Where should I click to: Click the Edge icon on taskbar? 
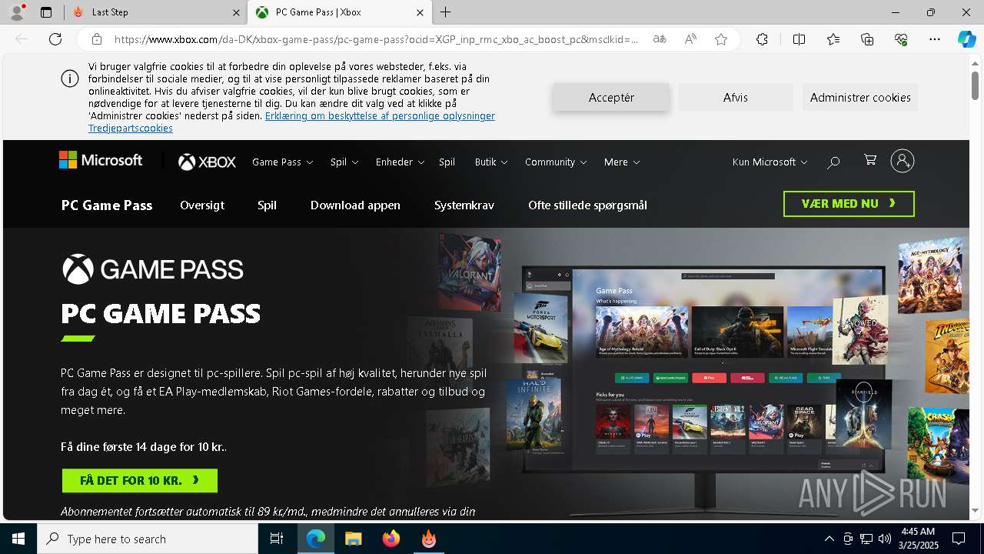coord(316,539)
